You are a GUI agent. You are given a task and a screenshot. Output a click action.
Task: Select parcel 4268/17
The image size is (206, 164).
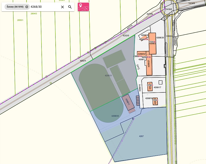(157, 88)
